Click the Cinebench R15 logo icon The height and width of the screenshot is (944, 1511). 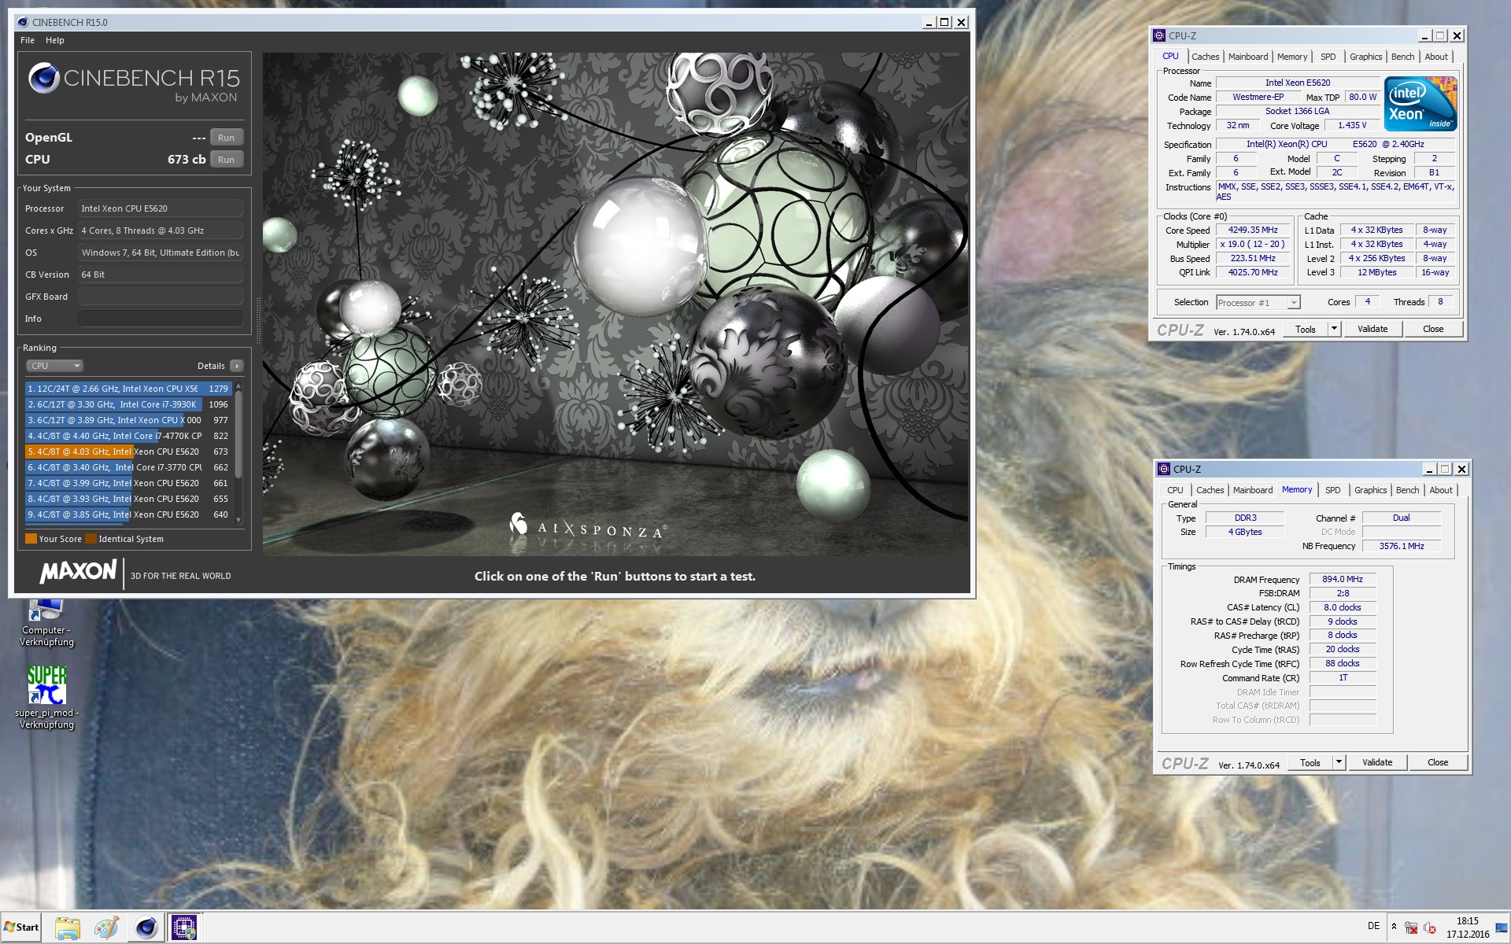[43, 79]
